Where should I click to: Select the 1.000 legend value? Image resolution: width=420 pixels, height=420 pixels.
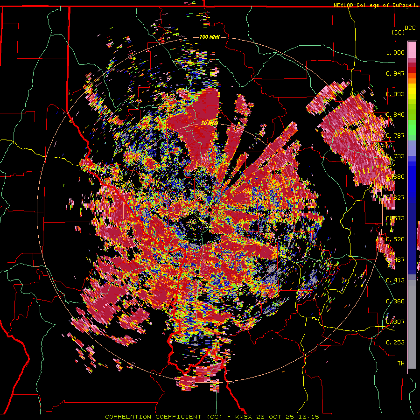(x=395, y=52)
